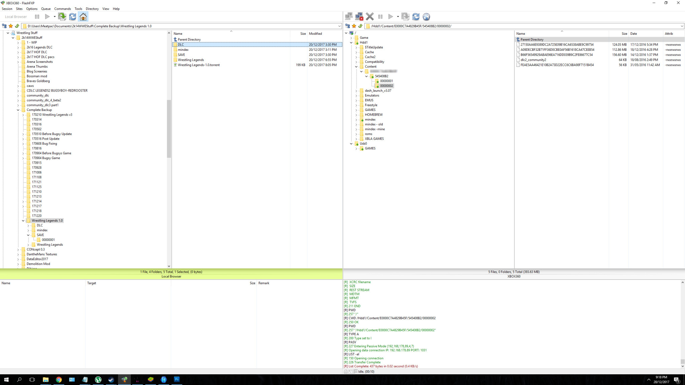Sort local files by Modified column

tap(324, 34)
